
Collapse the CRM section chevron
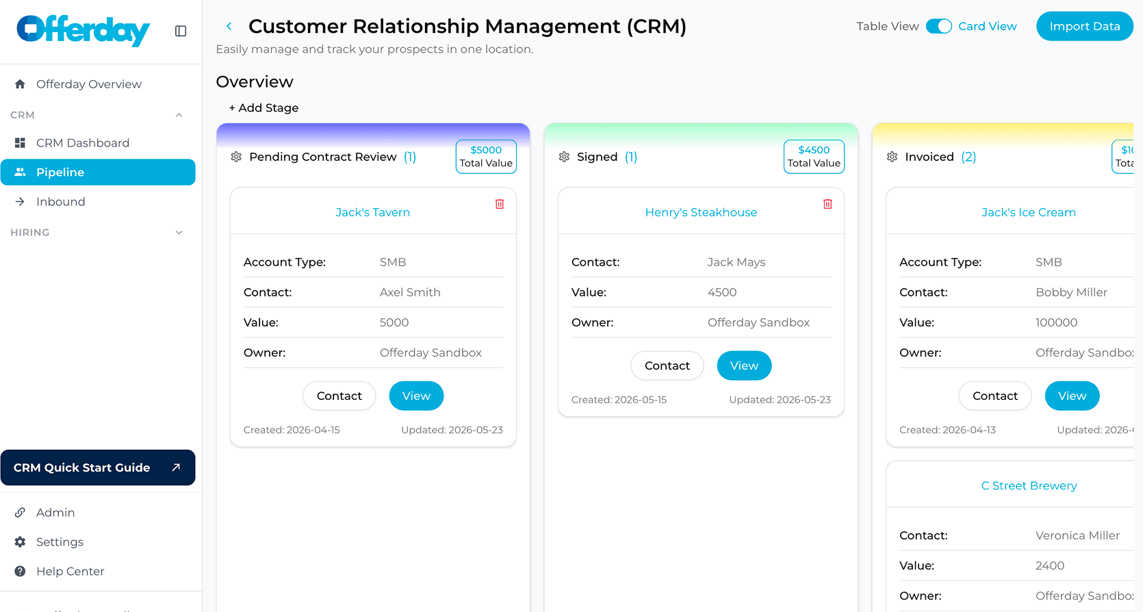pyautogui.click(x=179, y=115)
